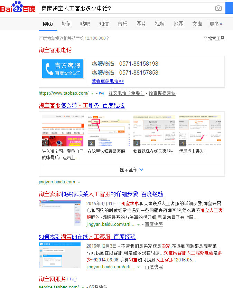Screen dimensions: 233x288
Task: Click 查看更多电话>> link
Action: (x=108, y=81)
